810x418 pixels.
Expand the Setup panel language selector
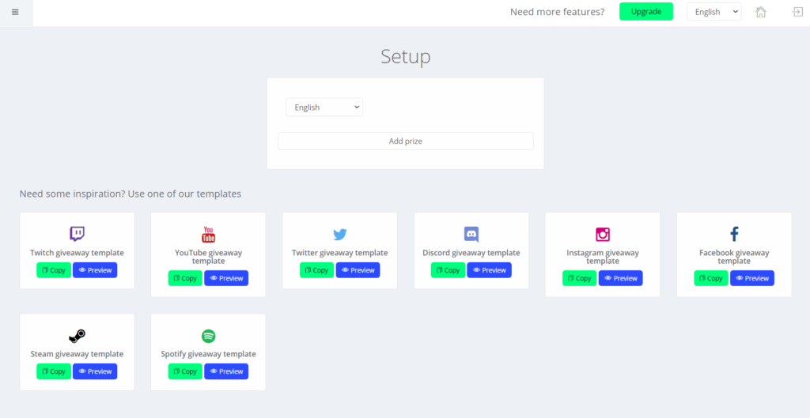point(324,107)
